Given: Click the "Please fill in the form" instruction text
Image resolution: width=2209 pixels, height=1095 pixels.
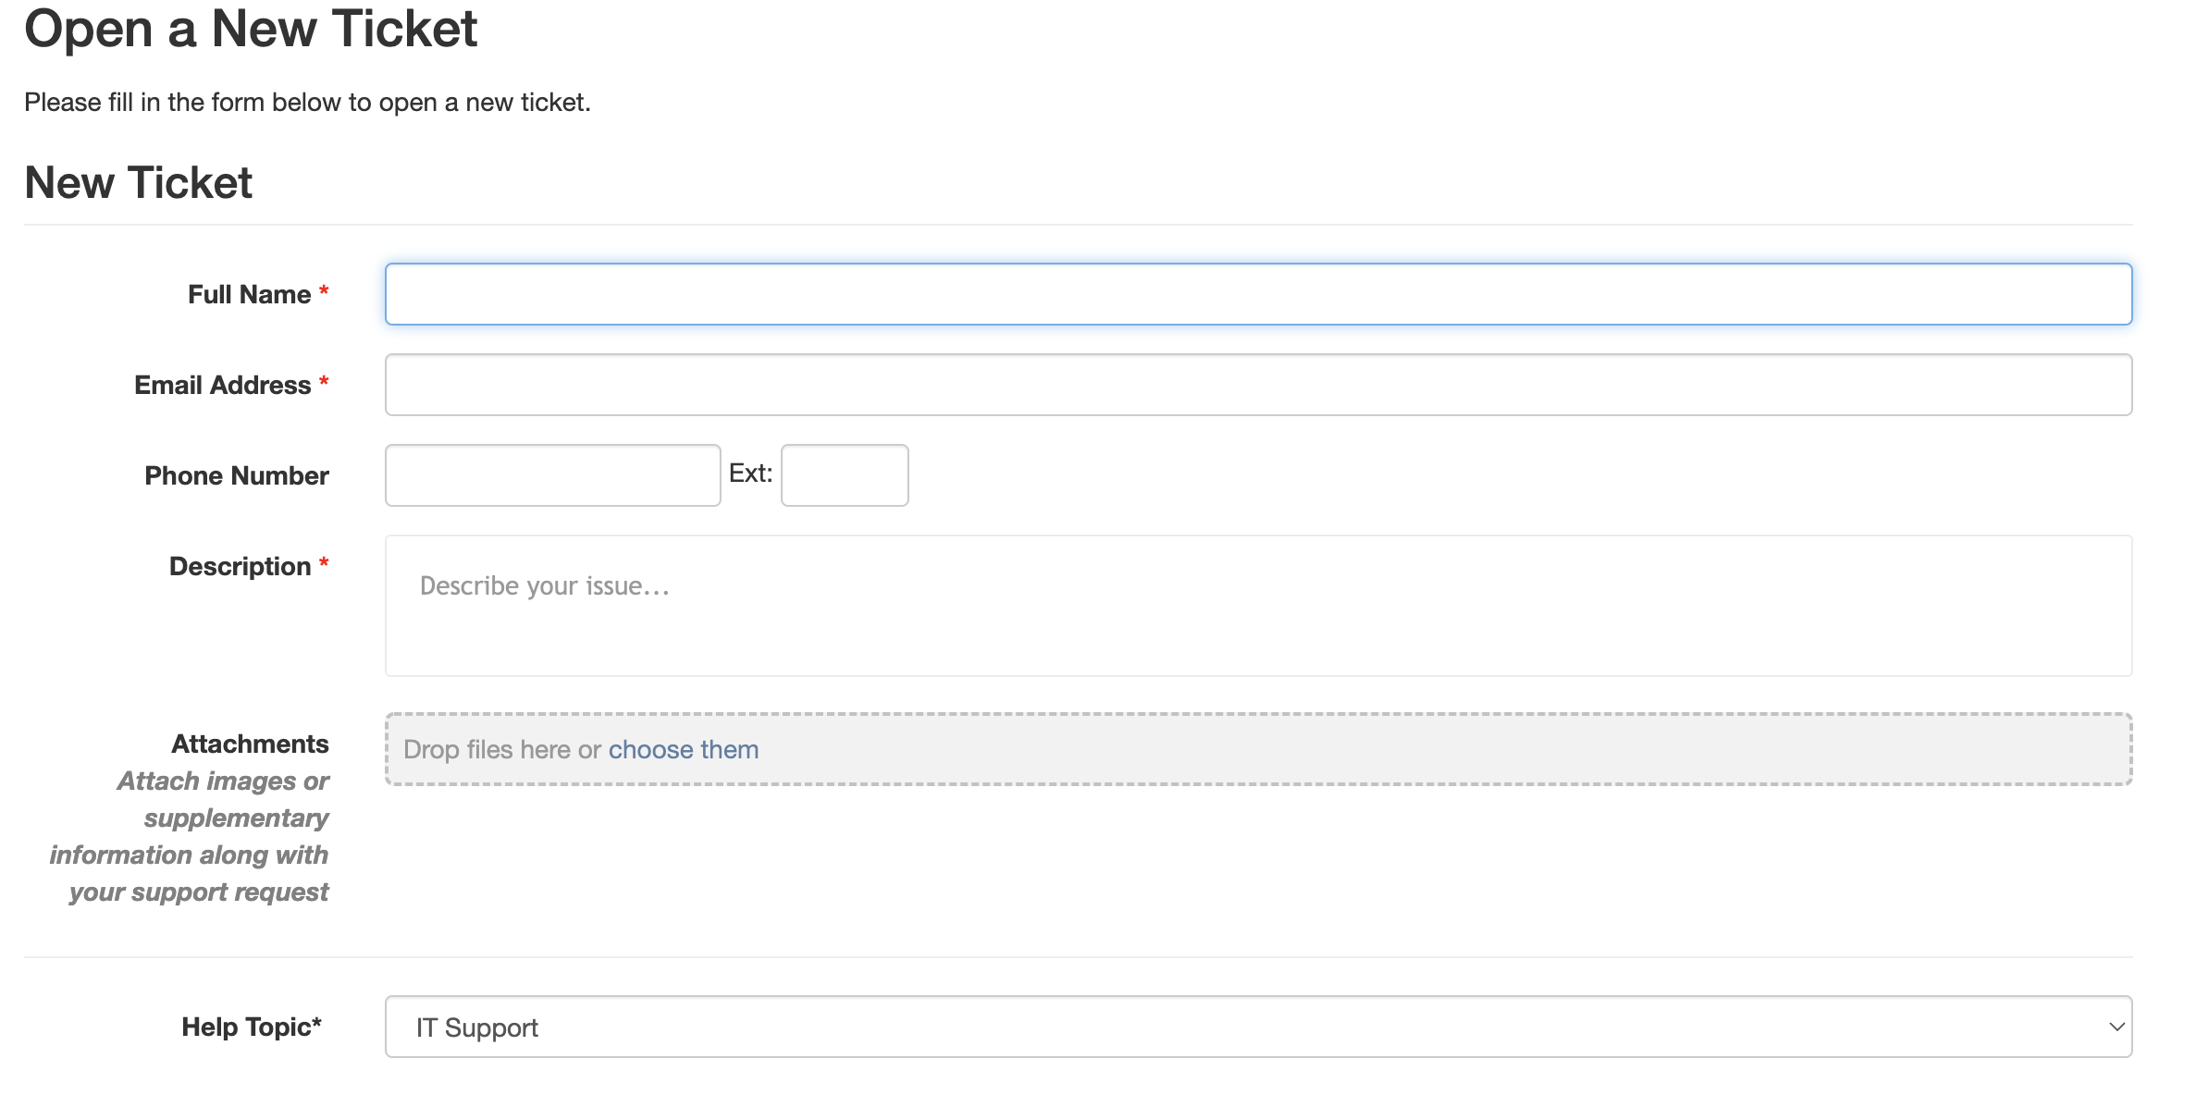Looking at the screenshot, I should pos(307,102).
